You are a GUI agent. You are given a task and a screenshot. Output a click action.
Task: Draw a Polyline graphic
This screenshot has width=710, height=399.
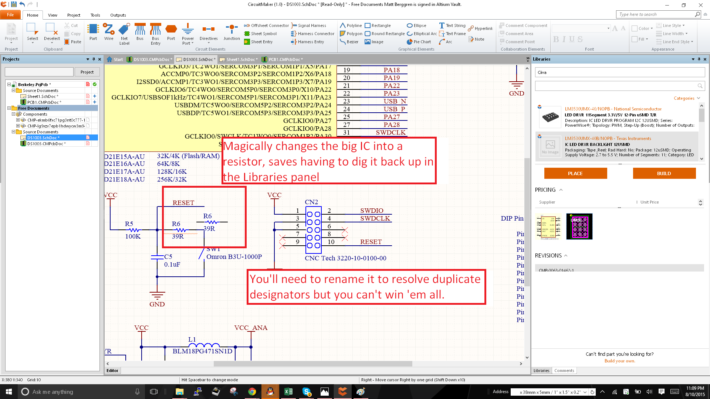tap(351, 25)
